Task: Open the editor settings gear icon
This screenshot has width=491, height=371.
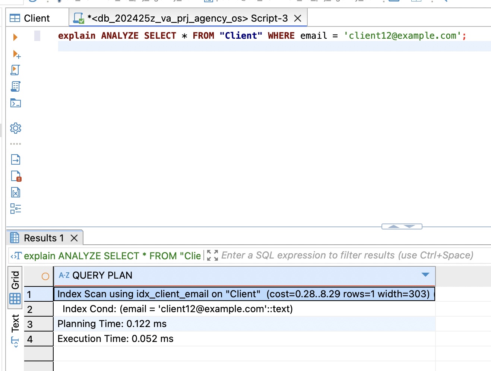Action: [x=16, y=128]
